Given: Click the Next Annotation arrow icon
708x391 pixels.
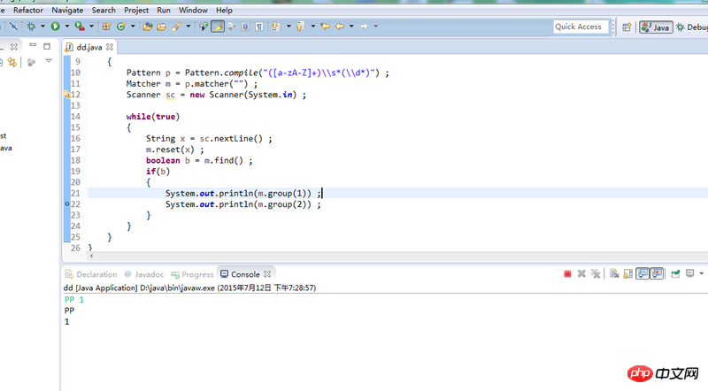Looking at the screenshot, I should pos(276,27).
